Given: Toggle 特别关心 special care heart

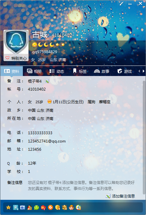Looking at the screenshot, I should [x=16, y=58].
